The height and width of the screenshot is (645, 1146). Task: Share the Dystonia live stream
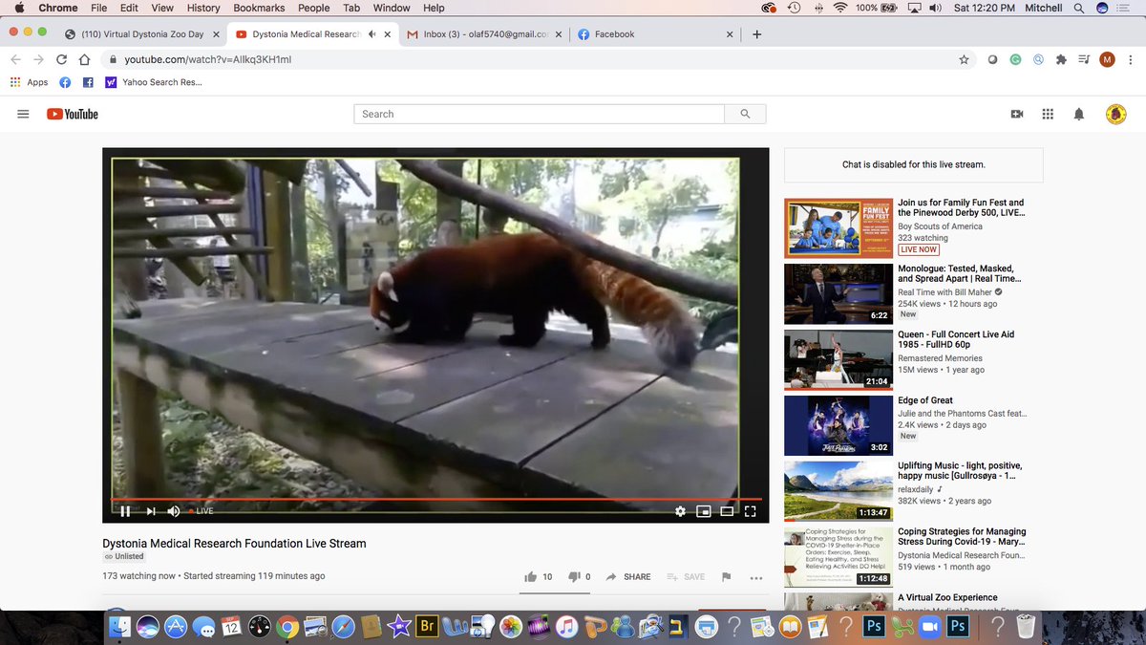627,577
